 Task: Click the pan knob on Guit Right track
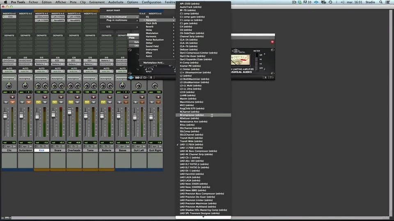point(155,86)
